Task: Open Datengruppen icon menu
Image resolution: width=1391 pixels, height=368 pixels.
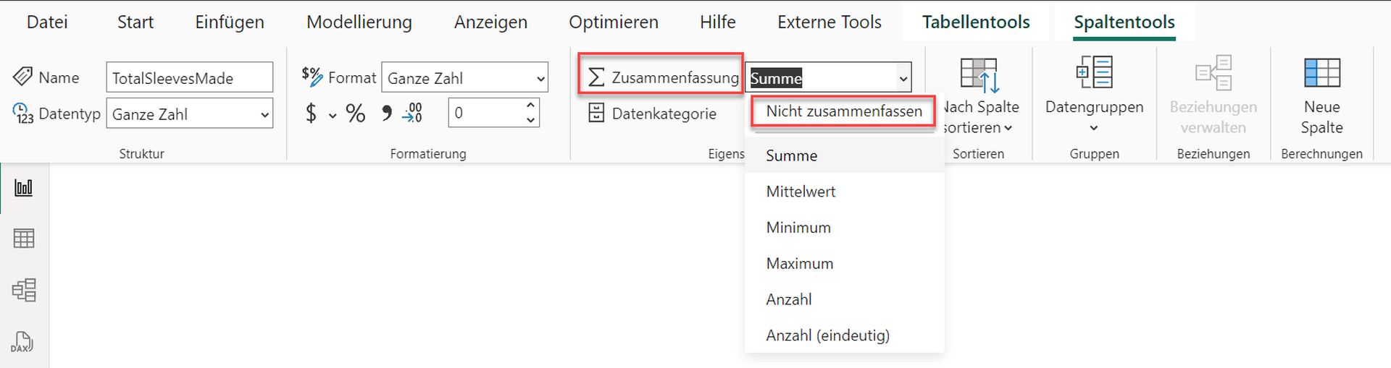Action: coord(1094,73)
